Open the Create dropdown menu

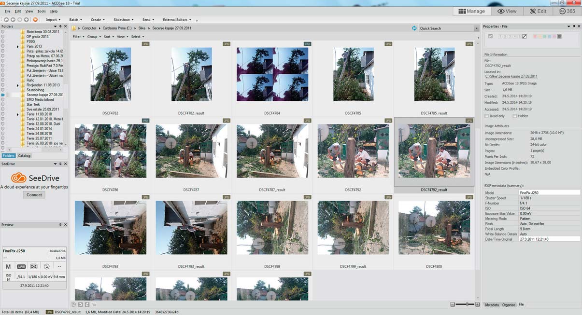(x=98, y=20)
